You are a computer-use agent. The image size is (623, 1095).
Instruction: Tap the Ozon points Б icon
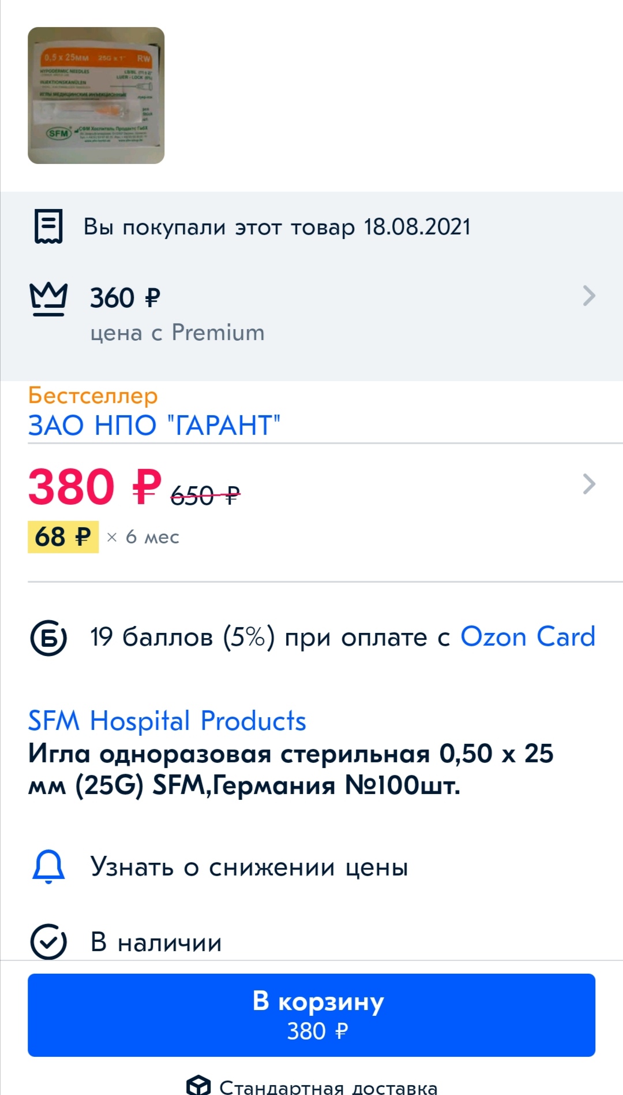coord(48,638)
